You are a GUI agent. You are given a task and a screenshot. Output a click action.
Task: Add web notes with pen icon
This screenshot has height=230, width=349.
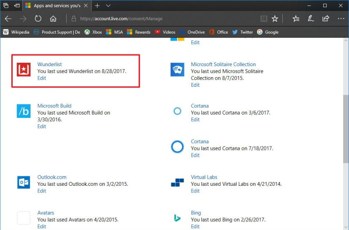[x=311, y=19]
